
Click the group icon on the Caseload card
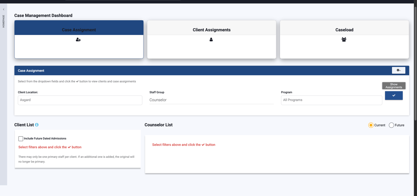[x=344, y=39]
